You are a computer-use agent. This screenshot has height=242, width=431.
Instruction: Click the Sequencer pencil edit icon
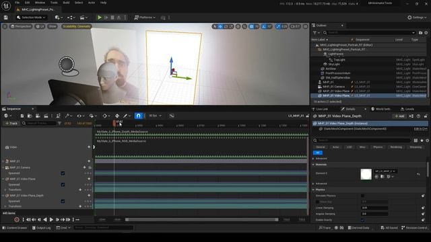126,116
